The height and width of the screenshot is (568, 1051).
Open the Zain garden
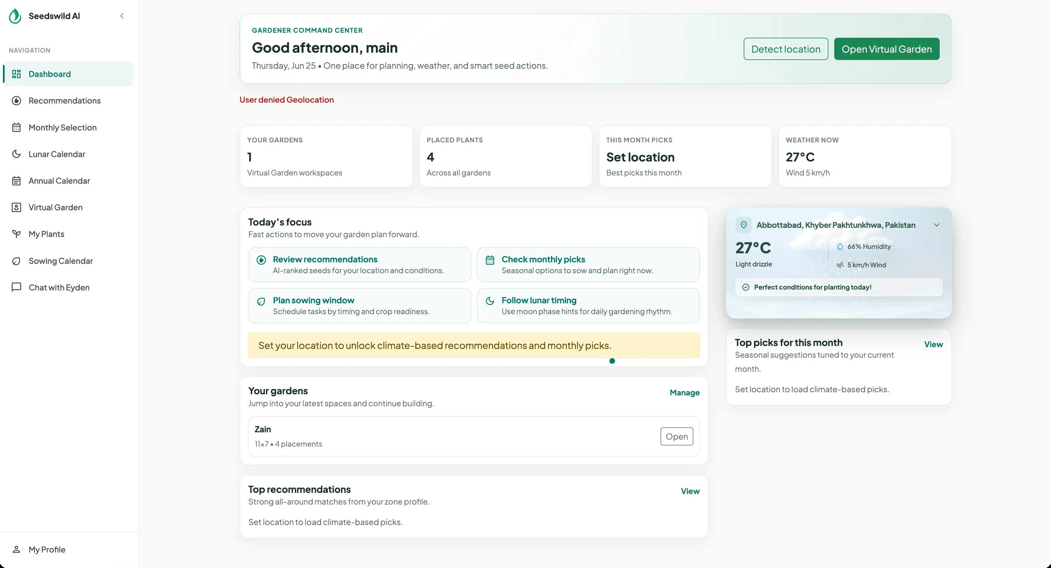676,436
